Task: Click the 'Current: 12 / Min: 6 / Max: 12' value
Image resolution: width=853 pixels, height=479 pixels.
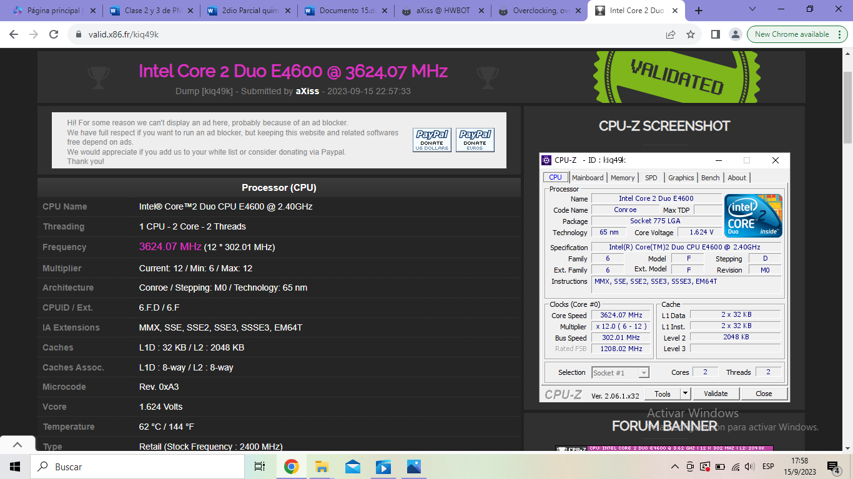Action: (196, 268)
